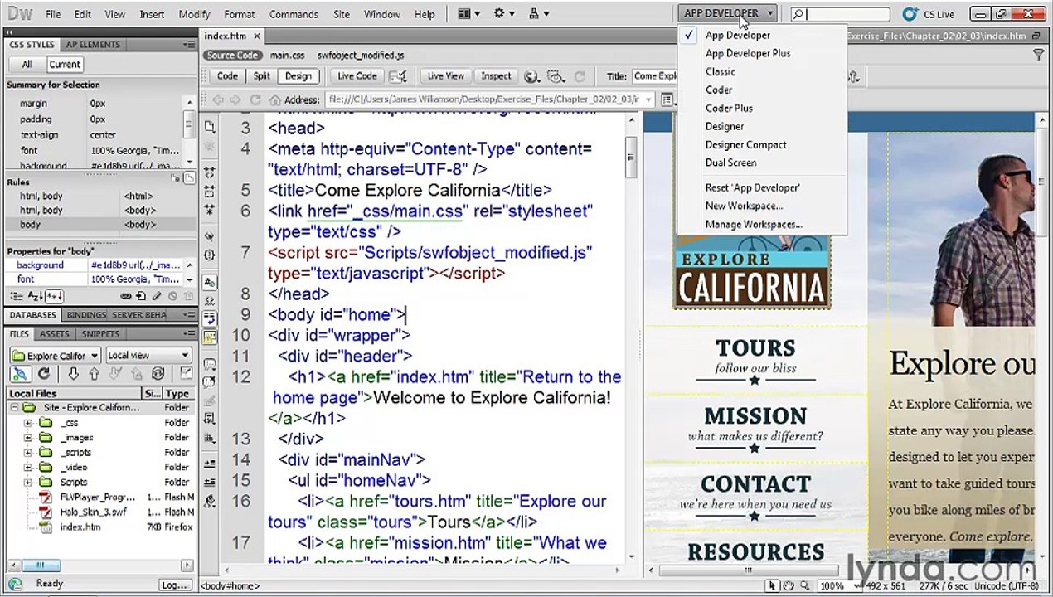This screenshot has height=597, width=1053.
Task: Click the Source Code button
Action: pyautogui.click(x=232, y=56)
